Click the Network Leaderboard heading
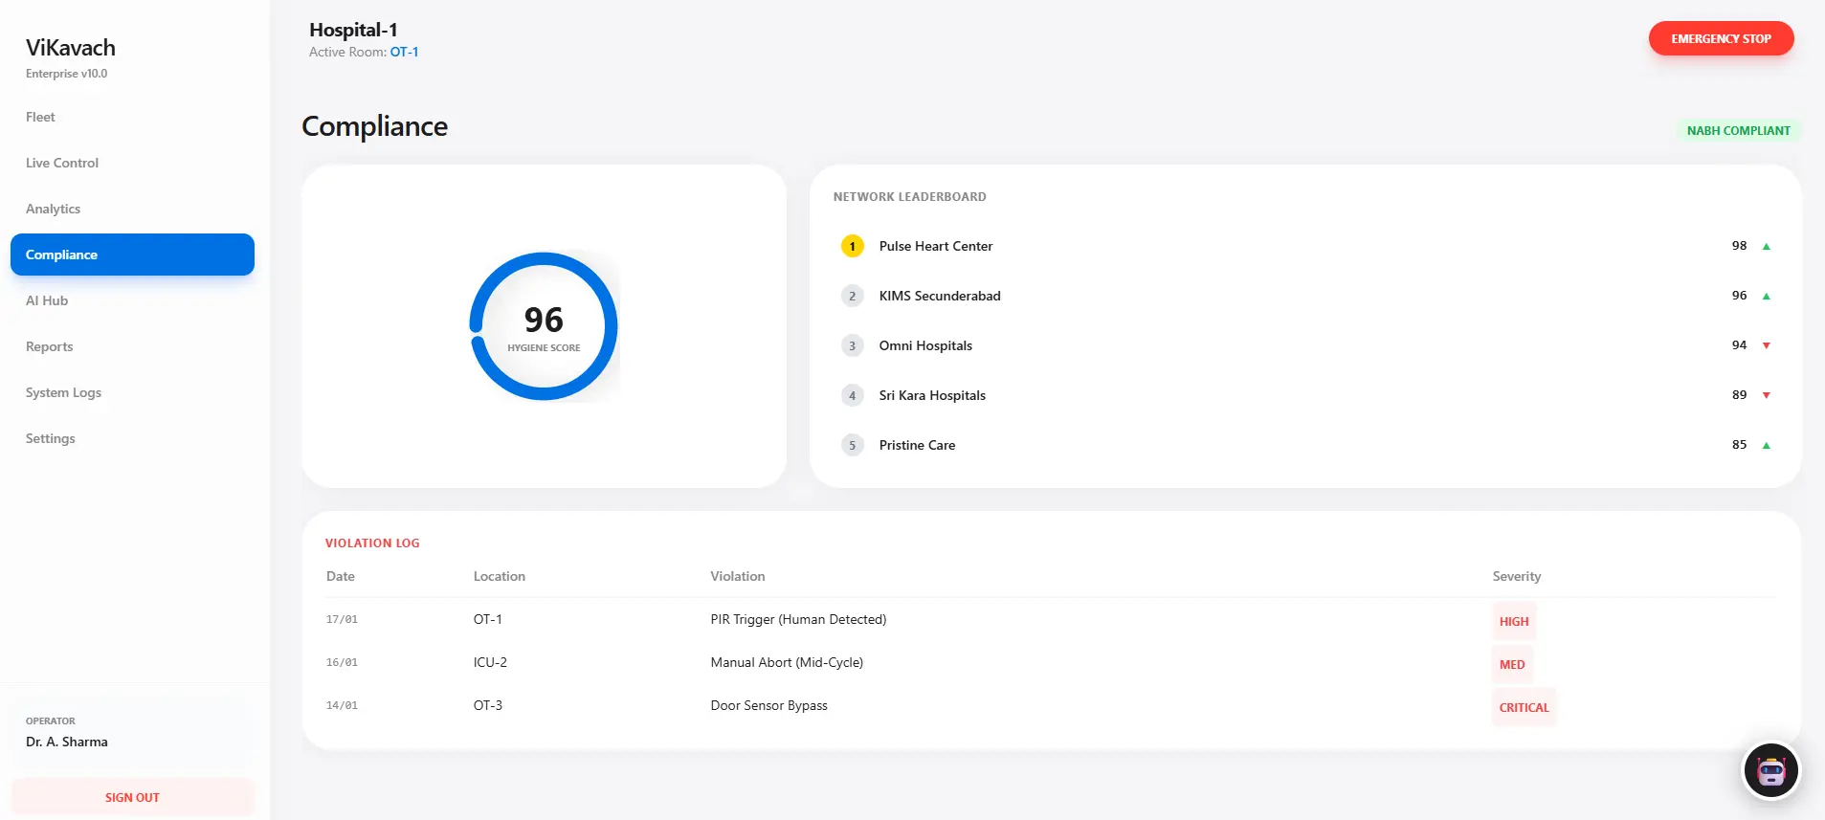The width and height of the screenshot is (1825, 820). click(x=909, y=196)
